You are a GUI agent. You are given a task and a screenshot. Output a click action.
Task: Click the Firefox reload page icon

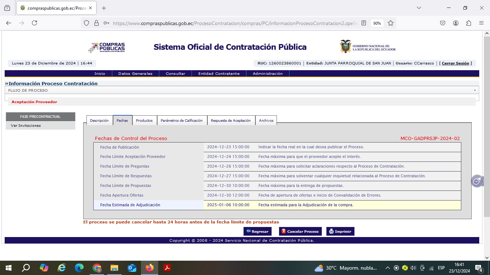click(34, 23)
